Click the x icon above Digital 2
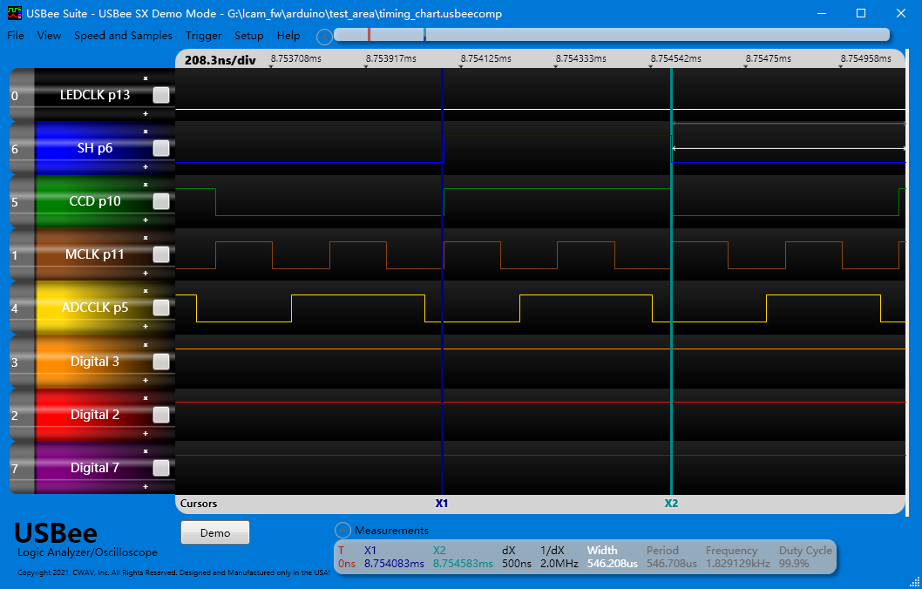The height and width of the screenshot is (589, 922). pos(146,398)
